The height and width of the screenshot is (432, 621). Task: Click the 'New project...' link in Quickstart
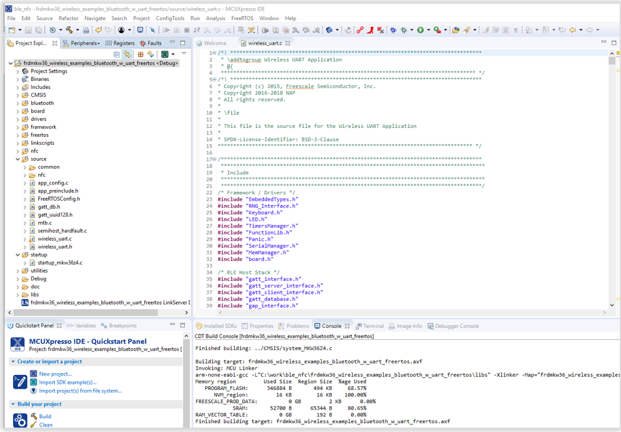point(55,374)
